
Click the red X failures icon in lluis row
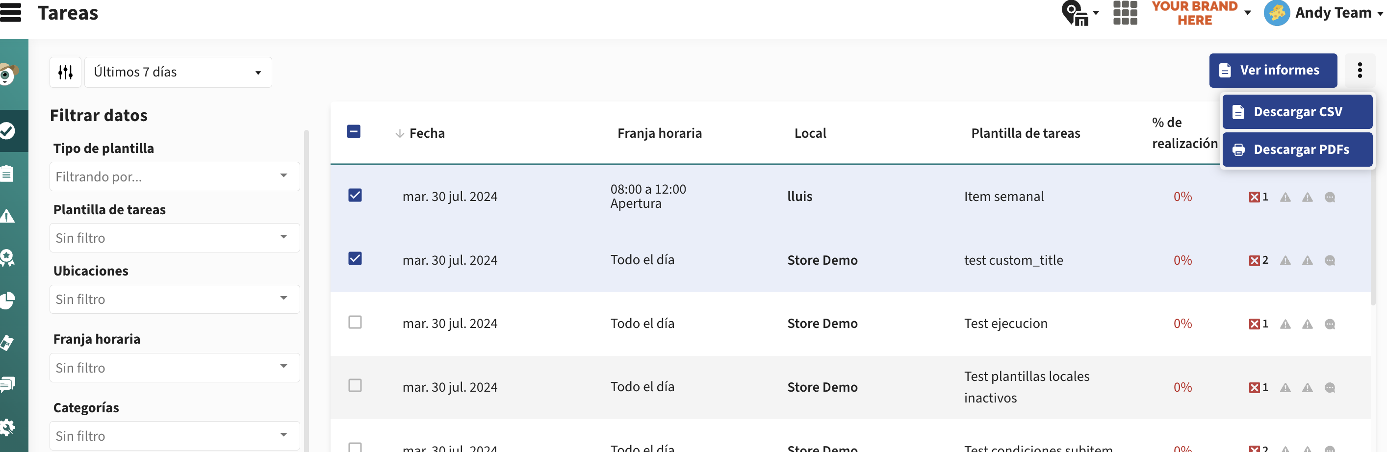(1254, 197)
